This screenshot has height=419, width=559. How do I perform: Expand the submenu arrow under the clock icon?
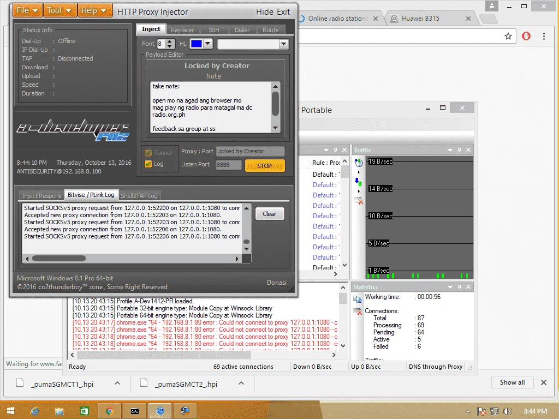coord(359,172)
